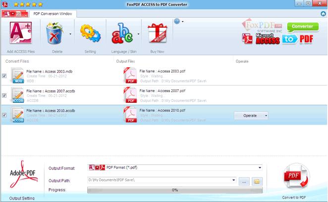Screen dimensions: 328x202
Task: Click the Microsoft ACCESS to PDF banner
Action: point(277,39)
